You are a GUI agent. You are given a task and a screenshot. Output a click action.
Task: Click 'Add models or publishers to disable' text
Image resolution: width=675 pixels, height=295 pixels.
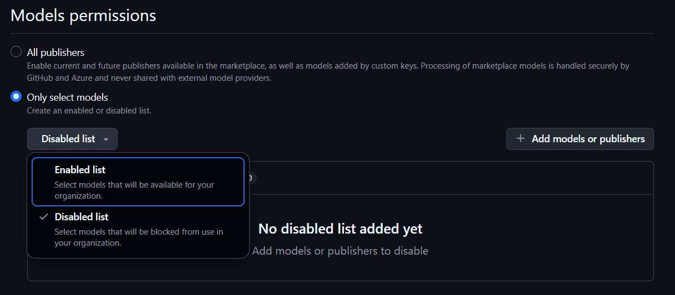tap(340, 251)
